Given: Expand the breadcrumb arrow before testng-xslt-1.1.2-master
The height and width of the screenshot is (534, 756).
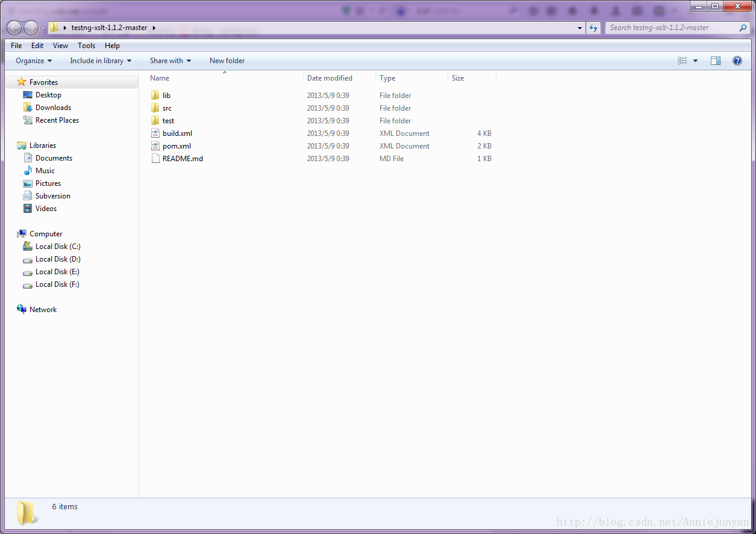Looking at the screenshot, I should 65,28.
